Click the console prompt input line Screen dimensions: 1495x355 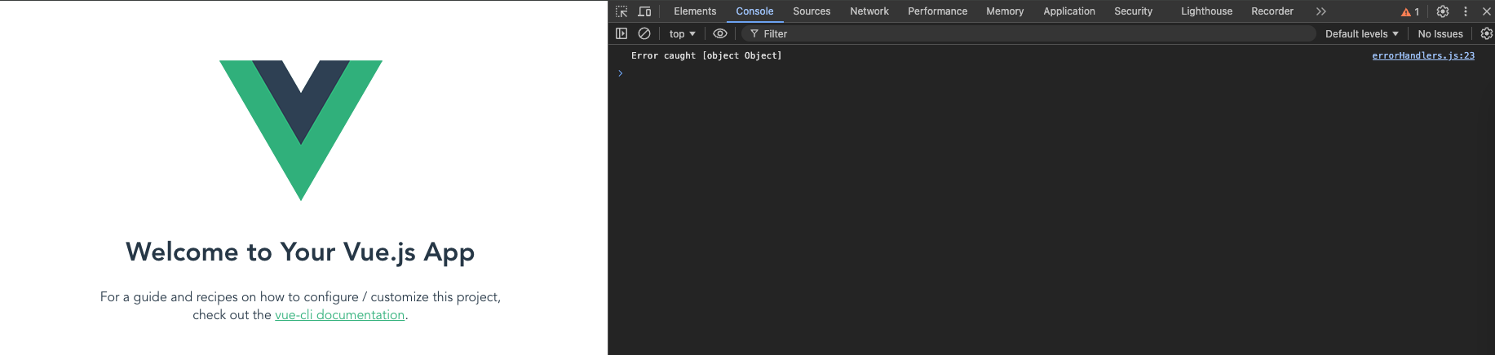point(1052,73)
